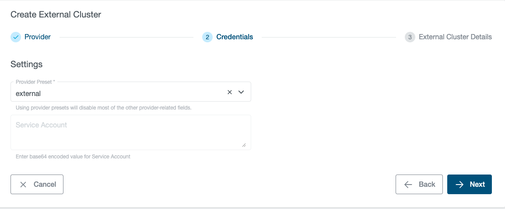Click the left arrow icon in Back

[408, 185]
